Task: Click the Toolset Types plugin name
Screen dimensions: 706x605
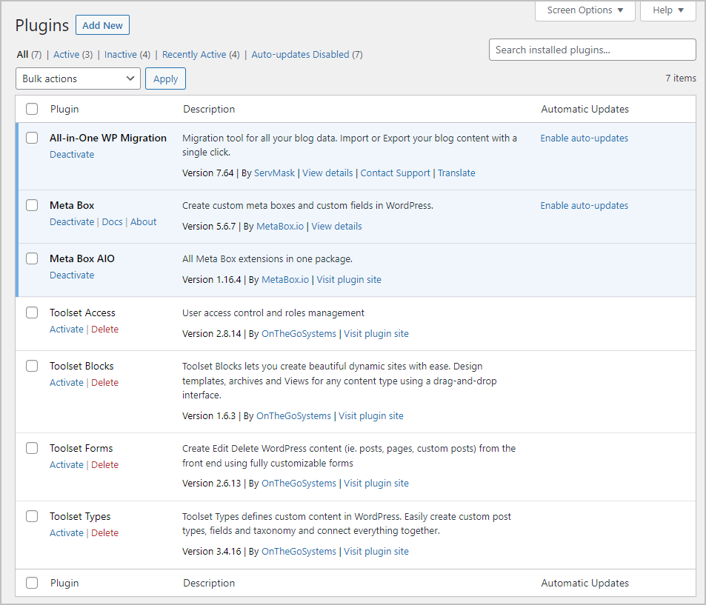Action: pos(80,516)
